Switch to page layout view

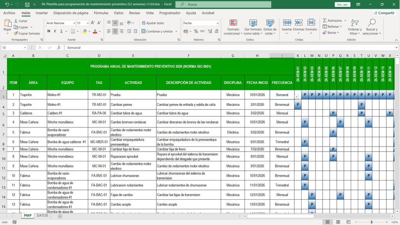click(x=338, y=222)
